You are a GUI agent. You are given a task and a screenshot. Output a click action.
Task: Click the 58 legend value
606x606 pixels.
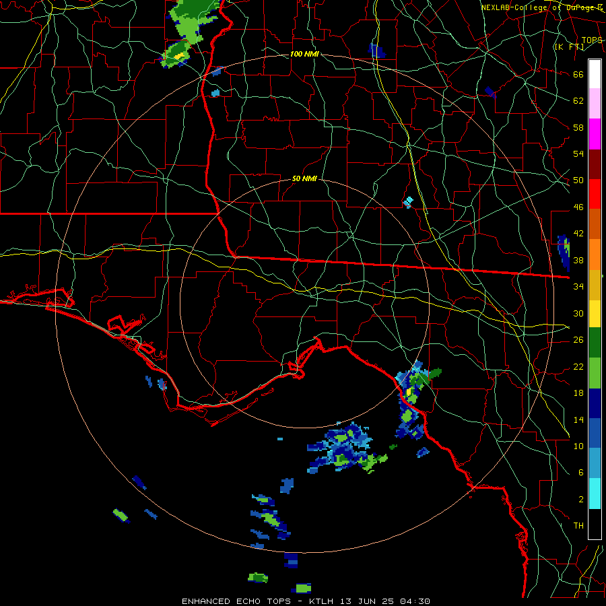coord(578,127)
